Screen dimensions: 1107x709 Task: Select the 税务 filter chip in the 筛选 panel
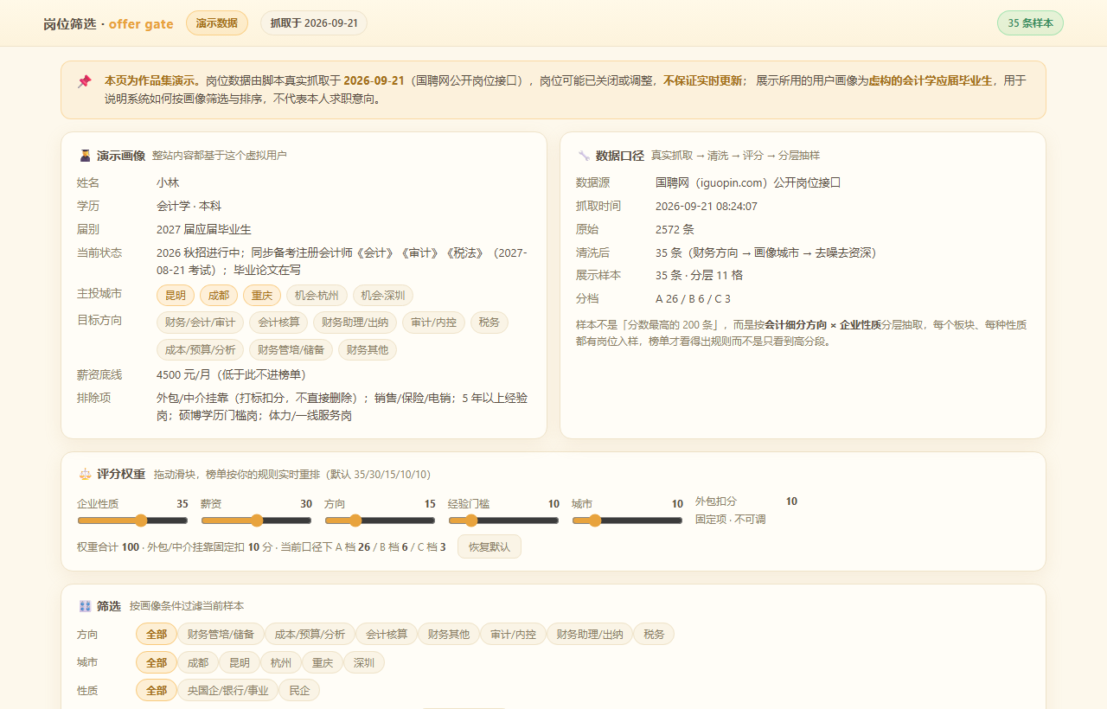[654, 634]
